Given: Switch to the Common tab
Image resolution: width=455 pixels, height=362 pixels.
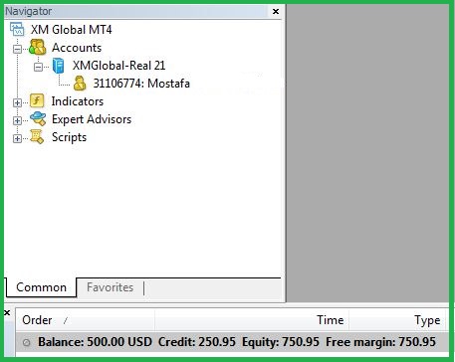Looking at the screenshot, I should (41, 287).
